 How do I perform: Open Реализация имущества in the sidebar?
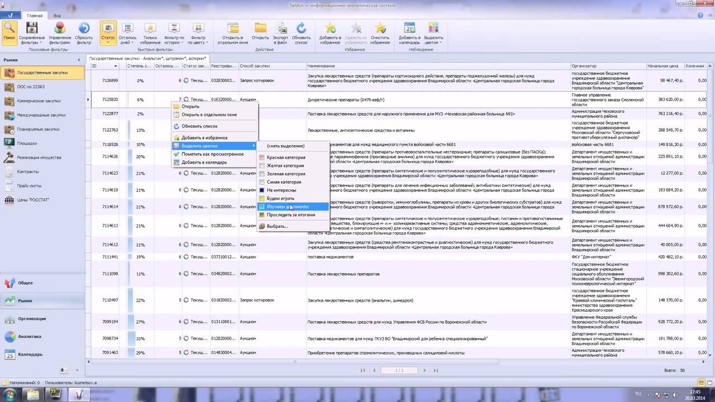coord(42,157)
